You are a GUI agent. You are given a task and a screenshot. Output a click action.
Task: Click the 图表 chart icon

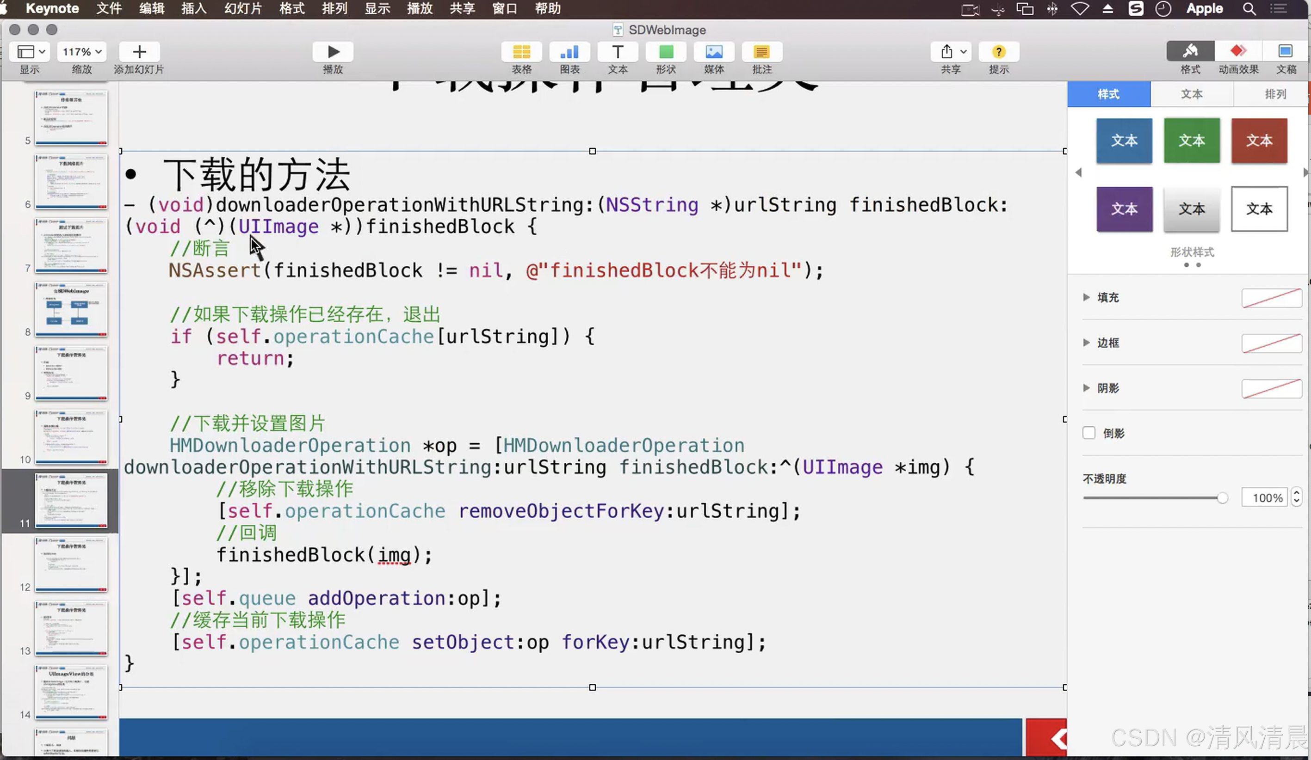pos(569,51)
